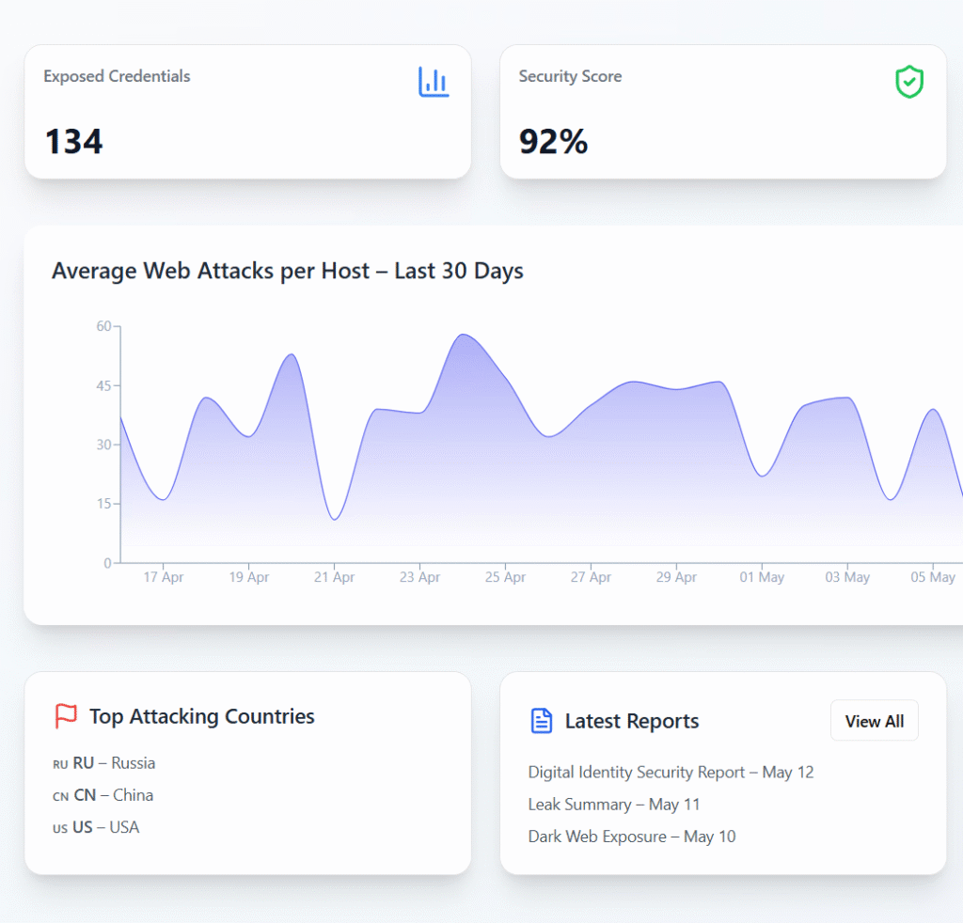The image size is (963, 923).
Task: Click the small RU flag badge
Action: pyautogui.click(x=60, y=764)
